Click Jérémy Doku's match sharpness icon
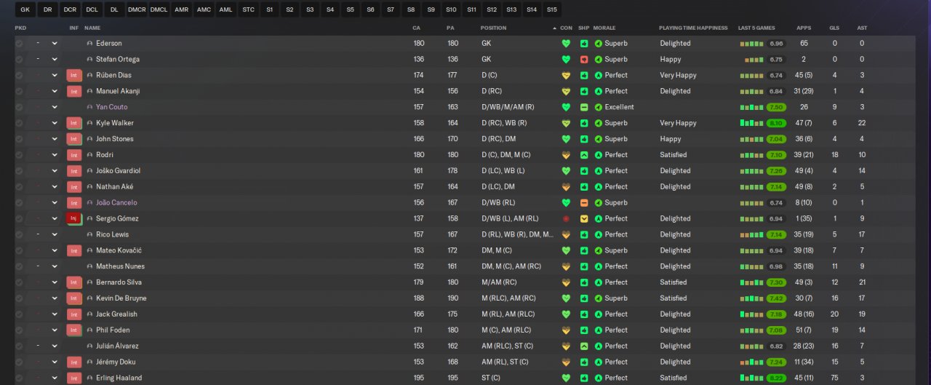The width and height of the screenshot is (931, 385). [x=584, y=362]
